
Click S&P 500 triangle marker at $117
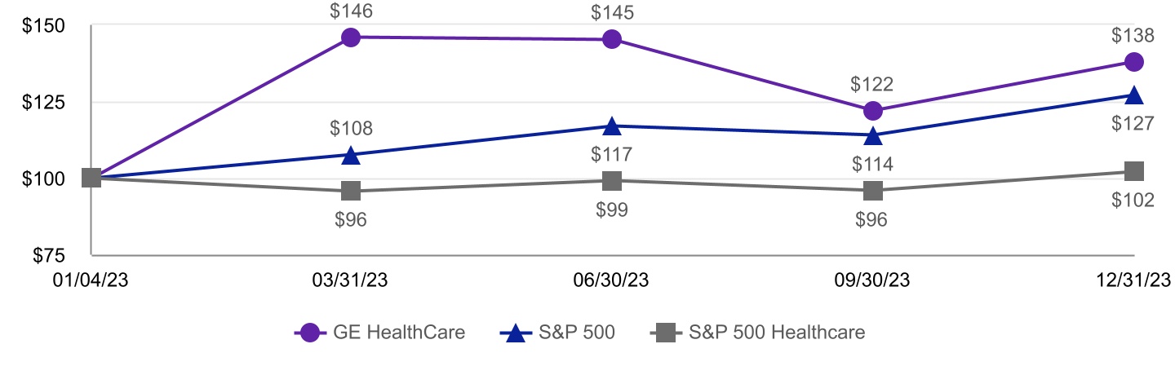coord(612,126)
